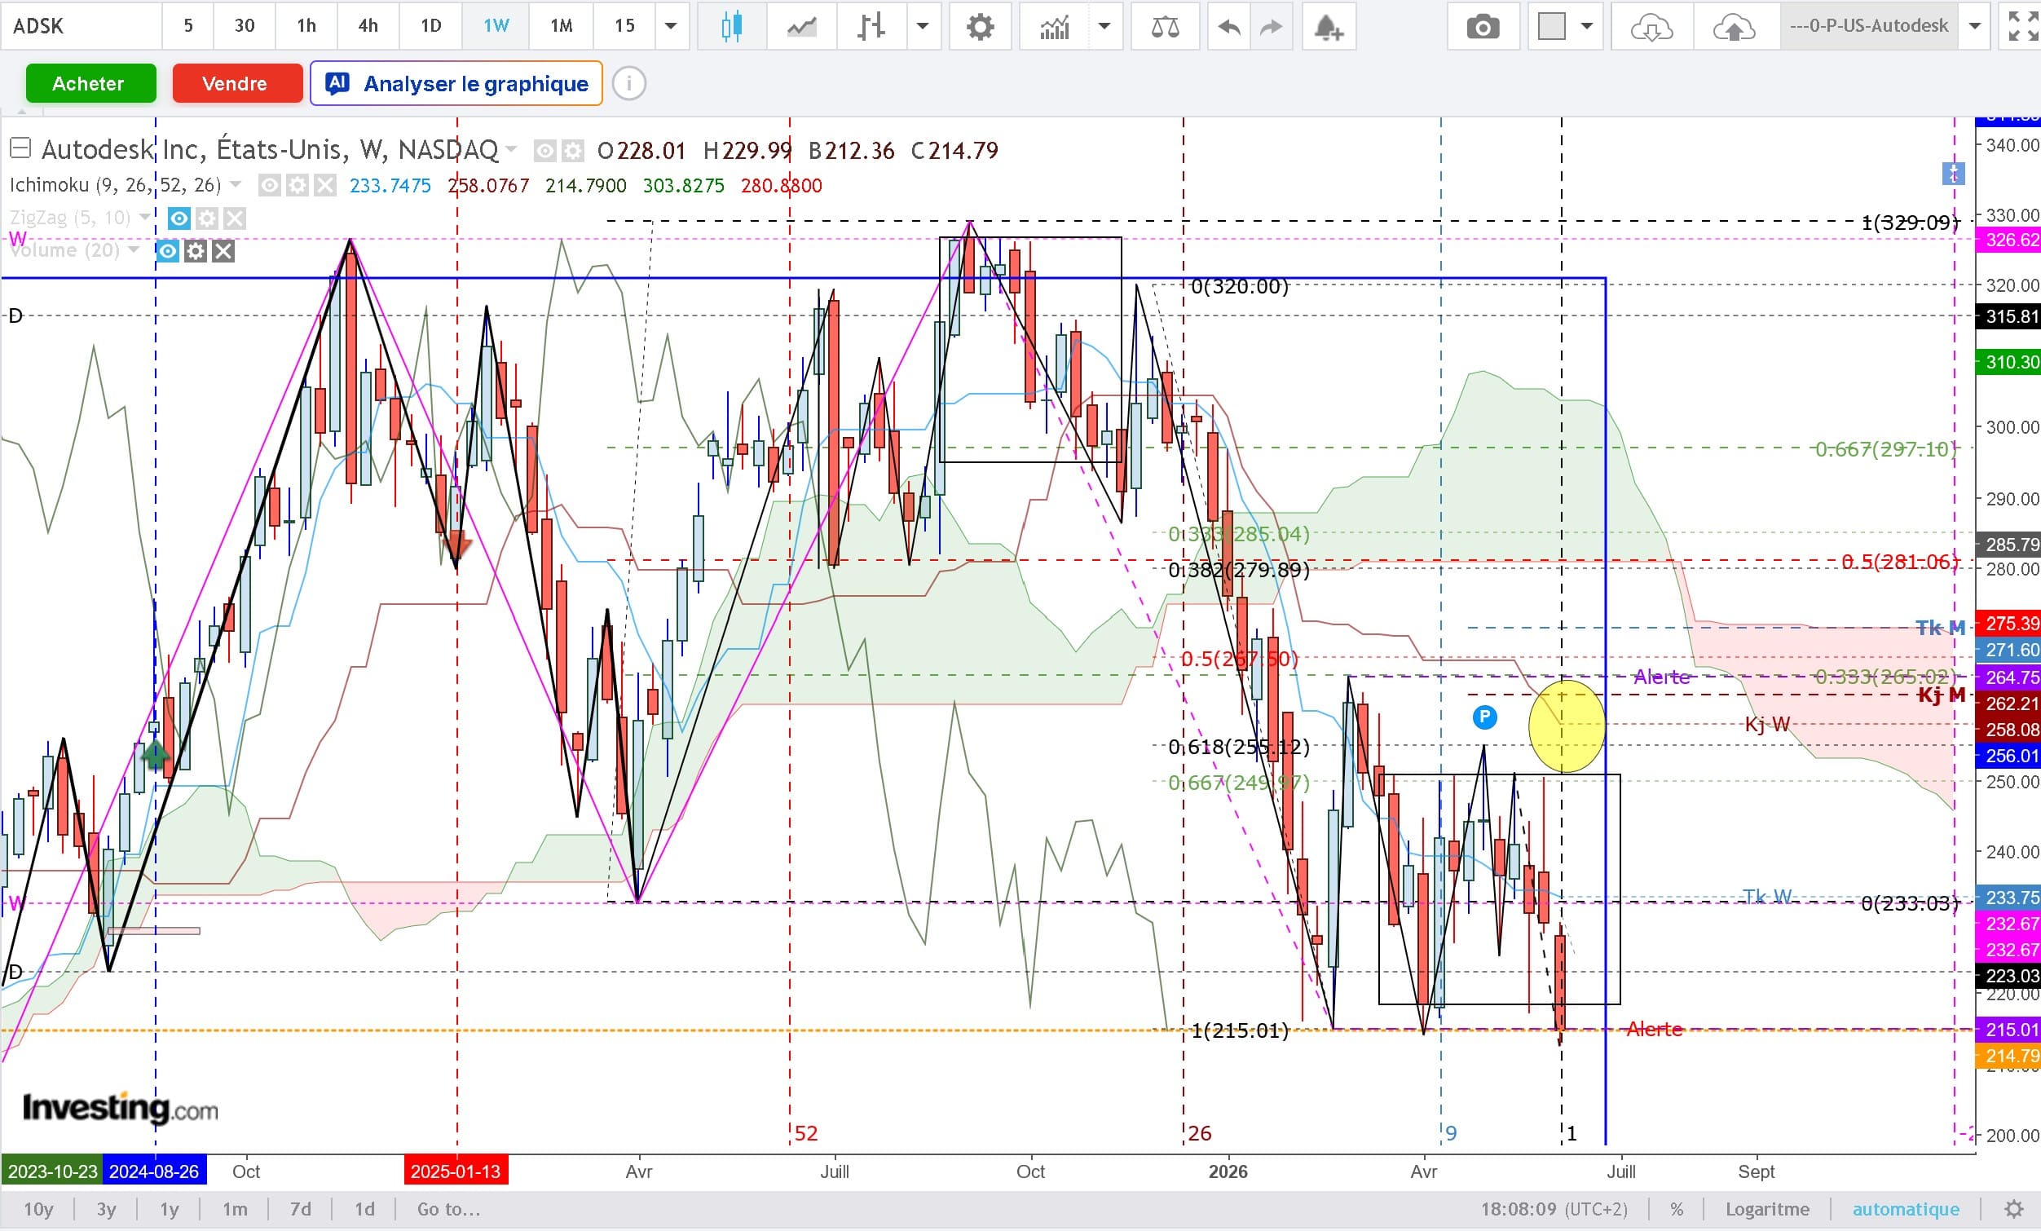Open ZigZag indicator settings gear
This screenshot has width=2041, height=1231.
(207, 218)
